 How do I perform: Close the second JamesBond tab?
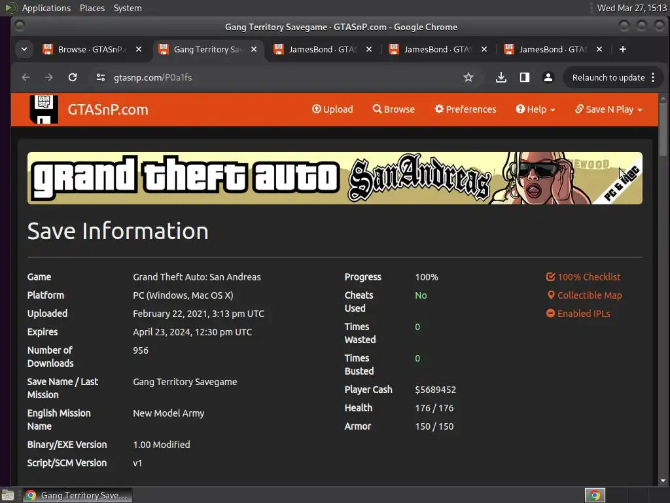(x=484, y=49)
